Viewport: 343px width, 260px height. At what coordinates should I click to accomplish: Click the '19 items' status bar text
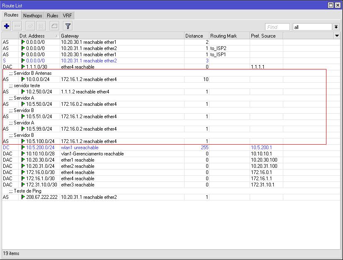11,253
